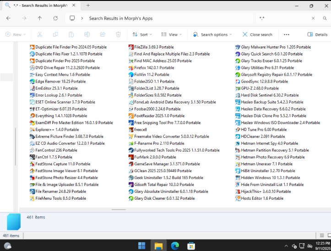Click the address bar path field
331x251 pixels.
click(159, 18)
